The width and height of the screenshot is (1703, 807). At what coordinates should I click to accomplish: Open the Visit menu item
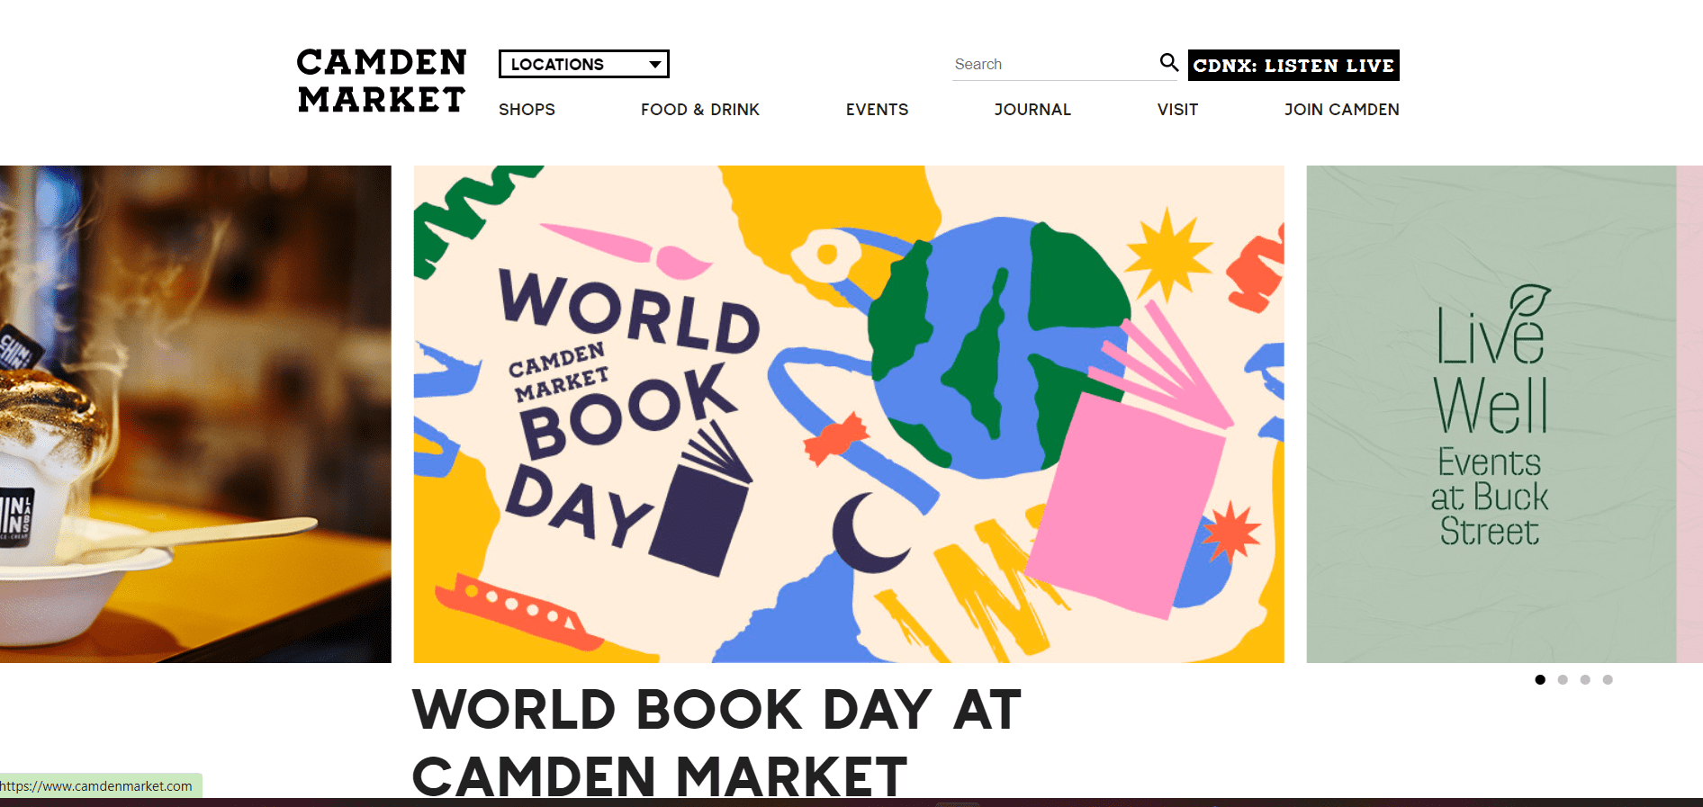(x=1177, y=110)
